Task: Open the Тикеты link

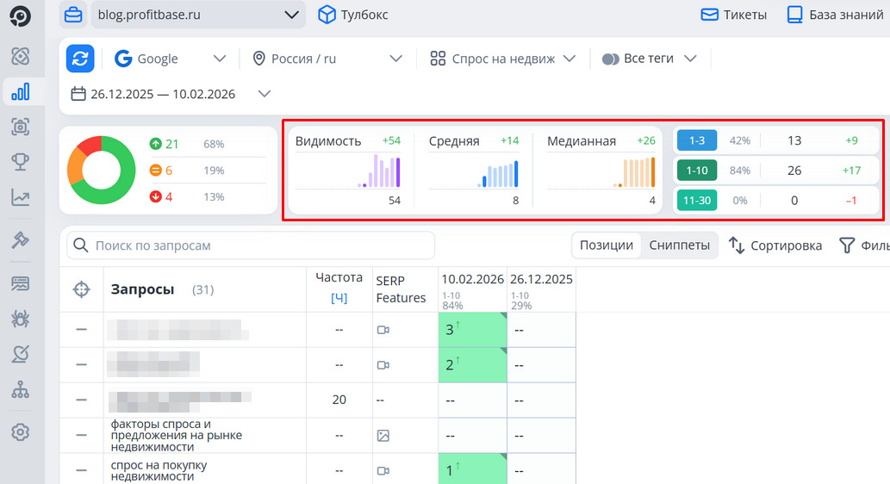Action: (733, 15)
